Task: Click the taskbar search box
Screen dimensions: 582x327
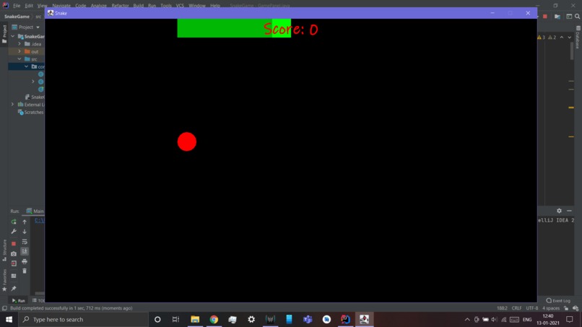Action: tap(84, 319)
